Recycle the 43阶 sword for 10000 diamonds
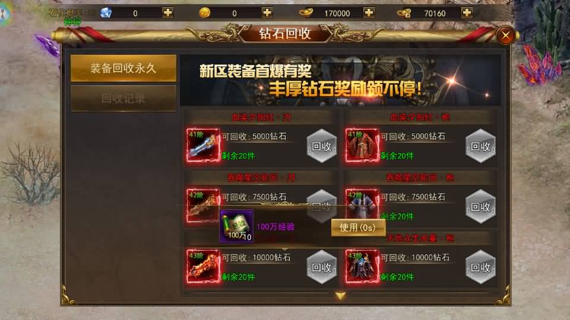570x320 pixels. coord(322,267)
